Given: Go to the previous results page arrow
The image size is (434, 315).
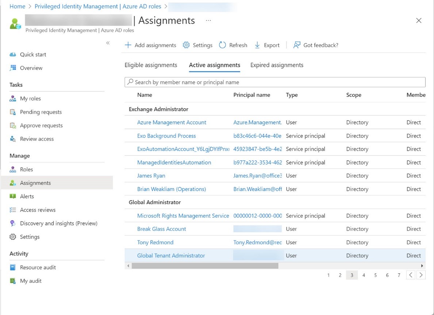Looking at the screenshot, I should 411,275.
